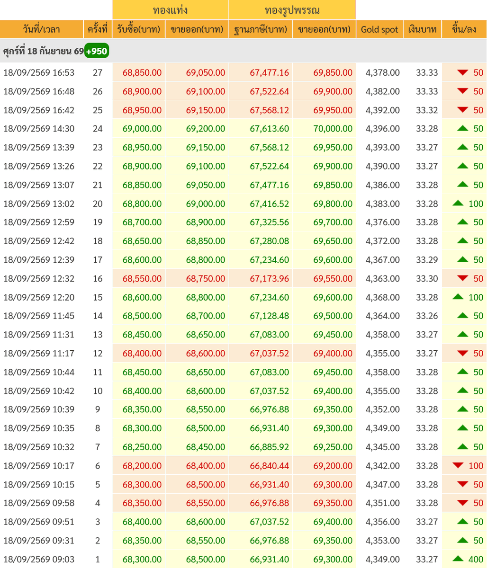Click the baht rate 33.26
The image size is (487, 568).
[427, 316]
